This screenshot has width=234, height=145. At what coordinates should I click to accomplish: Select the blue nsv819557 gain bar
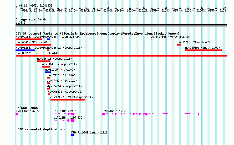point(48,72)
